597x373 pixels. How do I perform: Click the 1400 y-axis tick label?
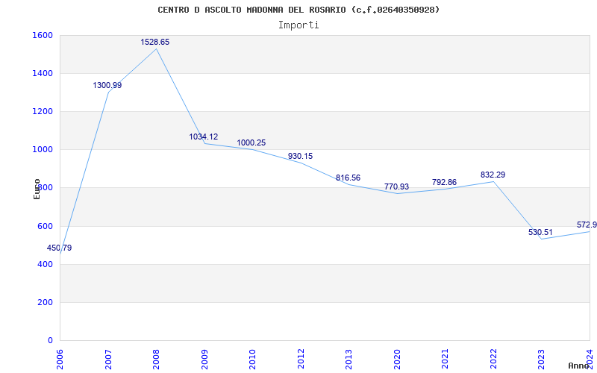43,73
